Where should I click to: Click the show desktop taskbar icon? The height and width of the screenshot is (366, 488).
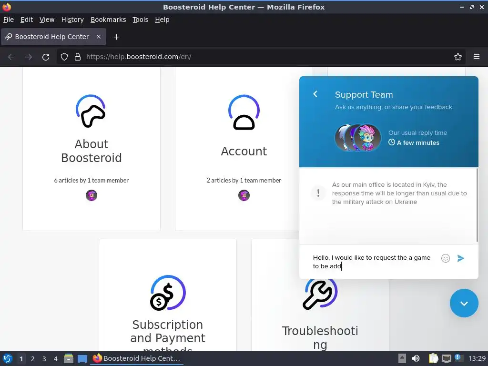point(82,358)
